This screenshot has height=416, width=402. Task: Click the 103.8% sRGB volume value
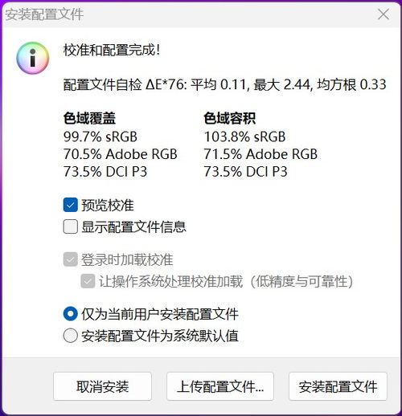coord(244,137)
